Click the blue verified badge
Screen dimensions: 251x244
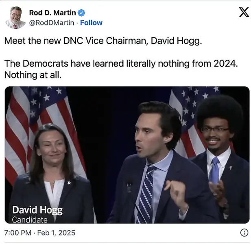pos(81,13)
